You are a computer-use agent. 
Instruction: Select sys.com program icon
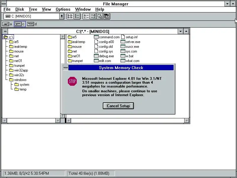click(123, 51)
